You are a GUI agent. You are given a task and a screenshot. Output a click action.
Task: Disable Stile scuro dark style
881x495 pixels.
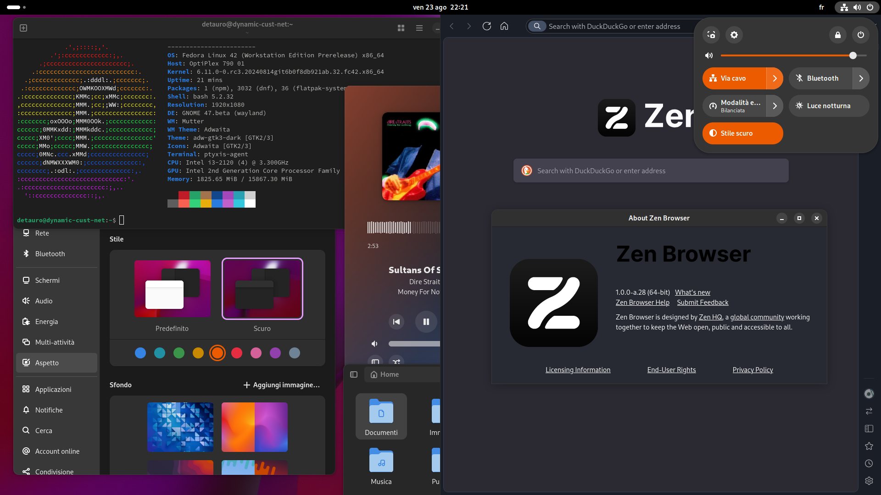click(743, 133)
